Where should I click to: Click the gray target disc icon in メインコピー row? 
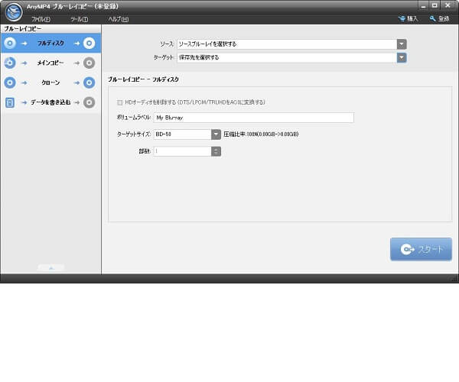[x=89, y=63]
